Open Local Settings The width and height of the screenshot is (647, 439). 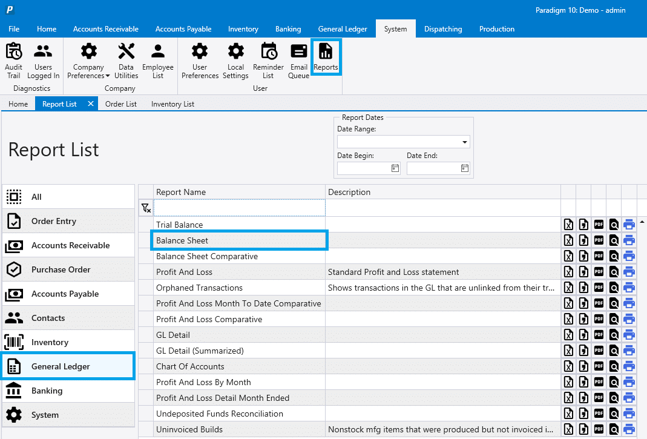tap(235, 59)
